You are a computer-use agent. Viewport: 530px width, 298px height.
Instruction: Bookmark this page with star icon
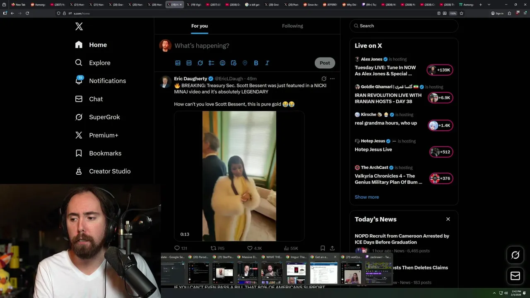(461, 13)
